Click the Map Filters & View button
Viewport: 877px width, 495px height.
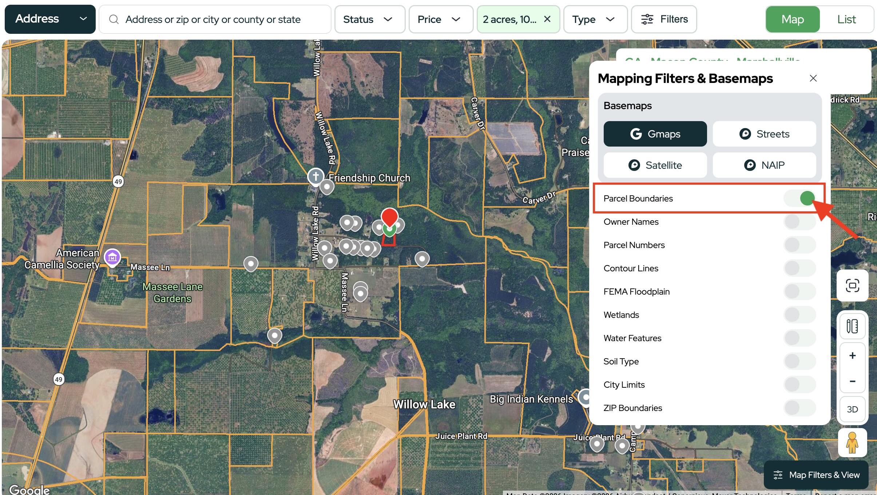pos(816,475)
